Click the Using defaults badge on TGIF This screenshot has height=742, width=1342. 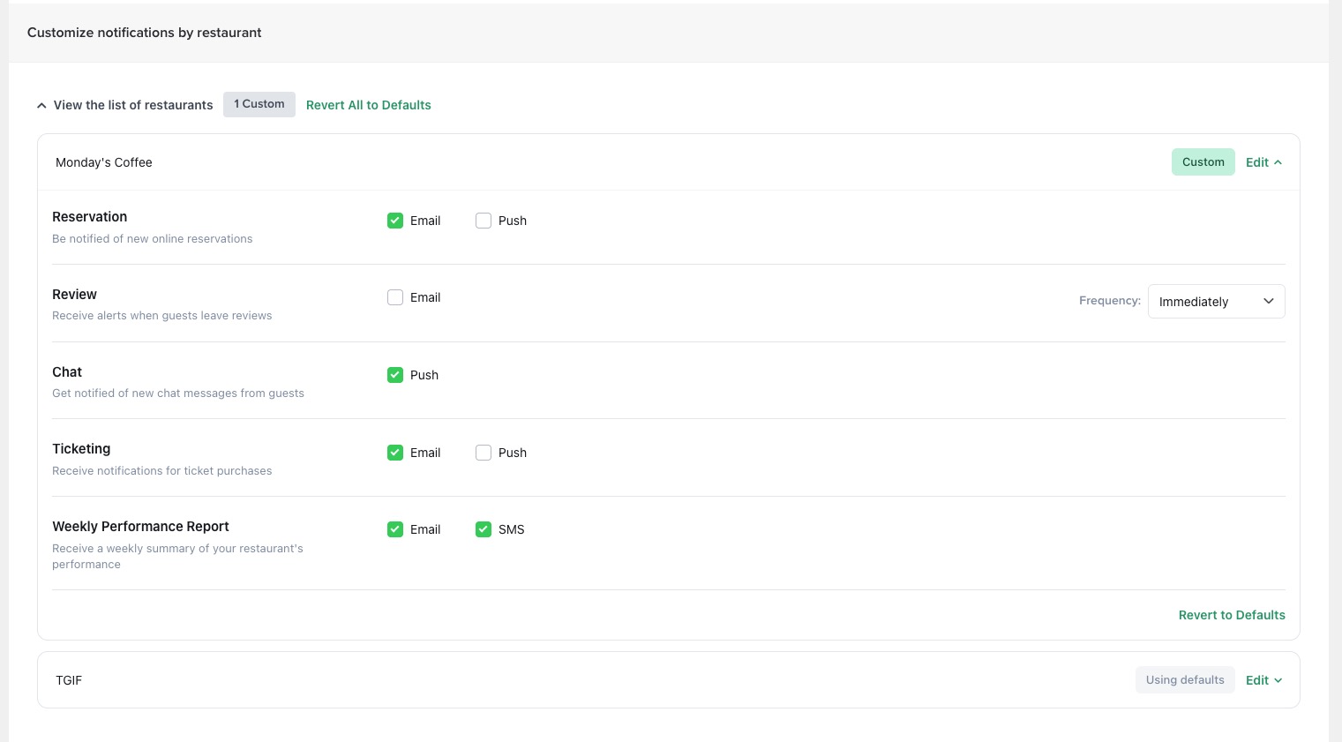click(x=1184, y=680)
